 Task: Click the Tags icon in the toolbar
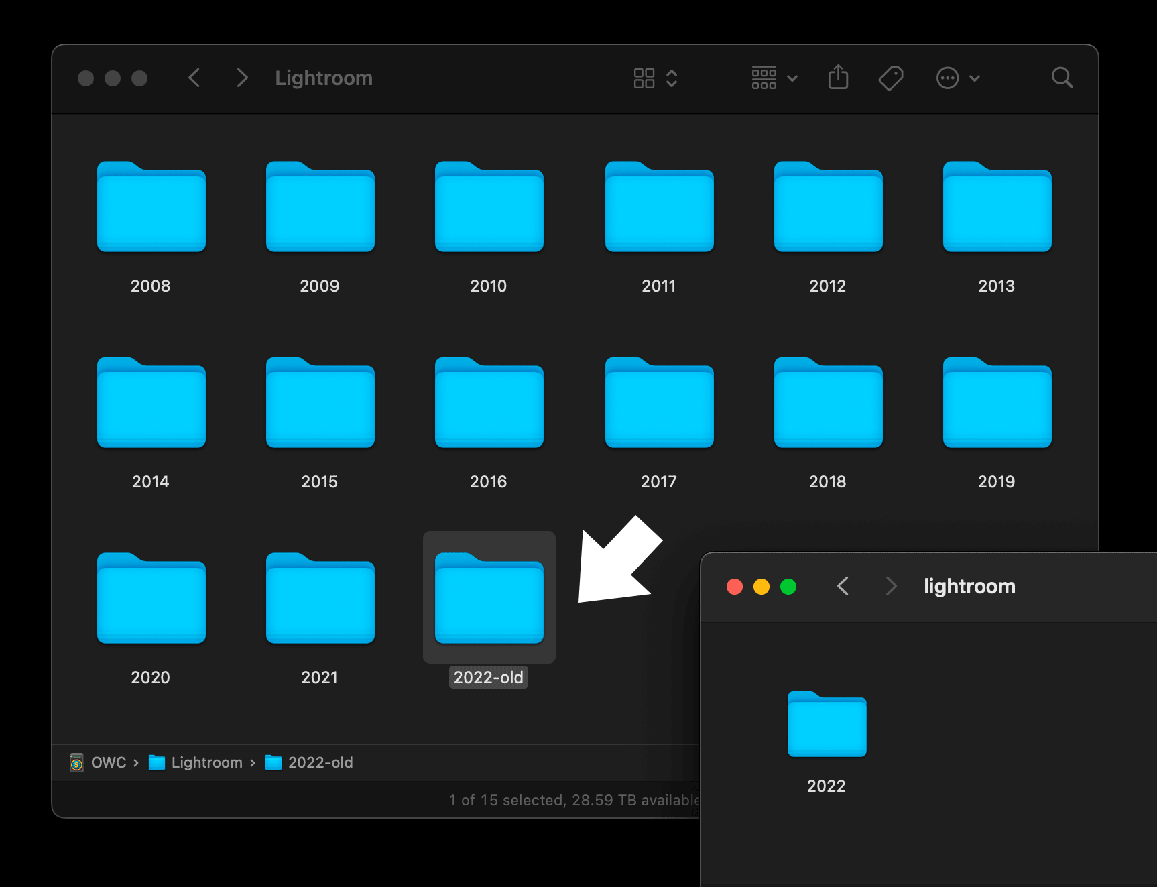[890, 78]
